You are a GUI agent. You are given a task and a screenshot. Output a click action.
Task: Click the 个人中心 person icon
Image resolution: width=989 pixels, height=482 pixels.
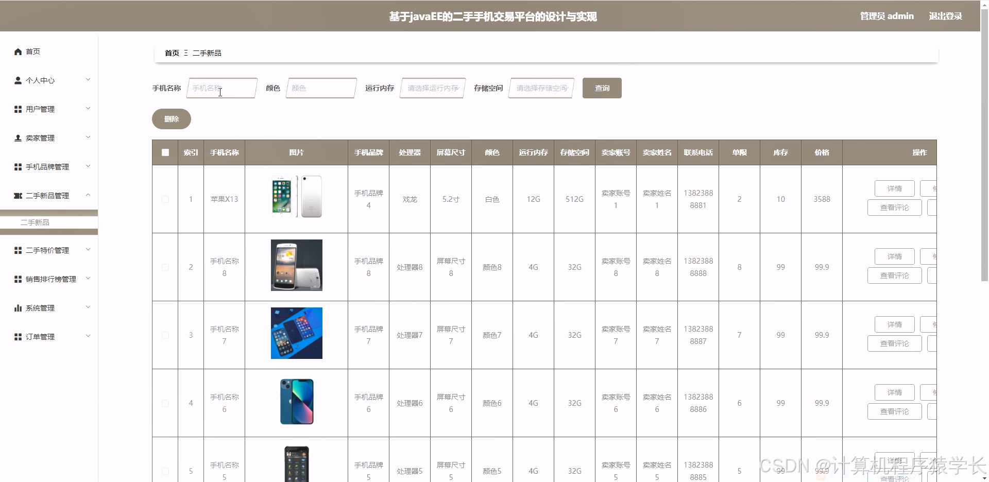pos(18,80)
